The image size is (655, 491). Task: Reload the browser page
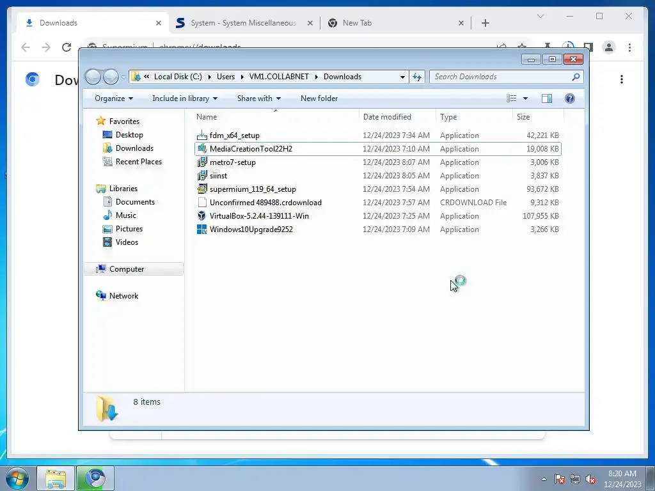pos(67,47)
